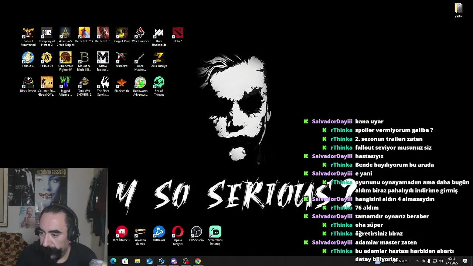Screen dimensions: 473x266
Task: Click chat message "hangisini aldın 4 almasaydın"
Action: tap(395, 199)
